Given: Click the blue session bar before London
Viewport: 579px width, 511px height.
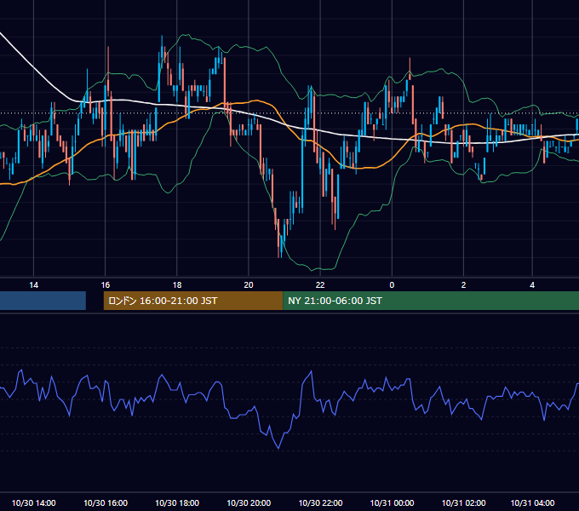Looking at the screenshot, I should (43, 301).
